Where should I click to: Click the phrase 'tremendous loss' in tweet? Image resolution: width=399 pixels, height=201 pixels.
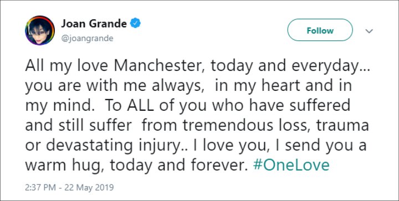(247, 125)
